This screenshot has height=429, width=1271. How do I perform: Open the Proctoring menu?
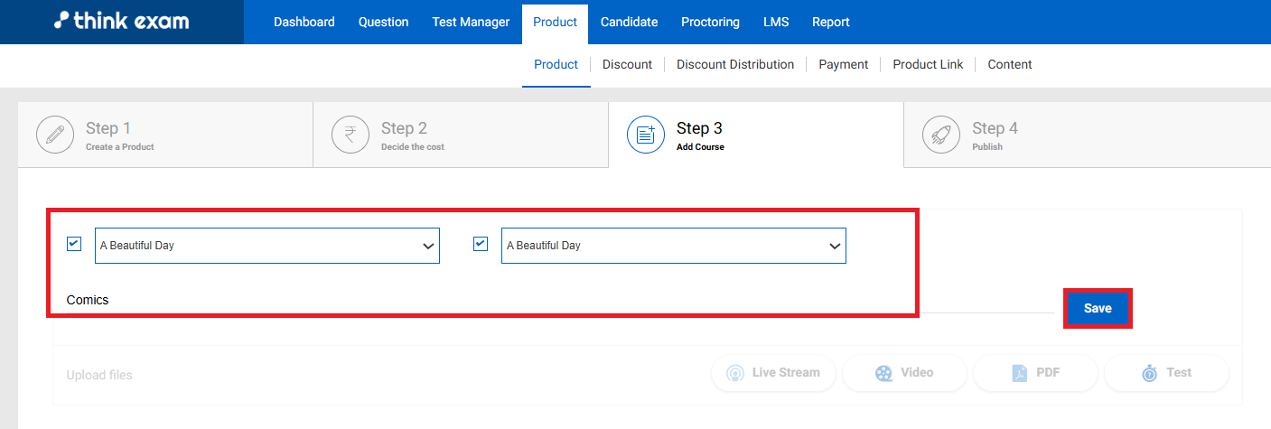[x=710, y=22]
